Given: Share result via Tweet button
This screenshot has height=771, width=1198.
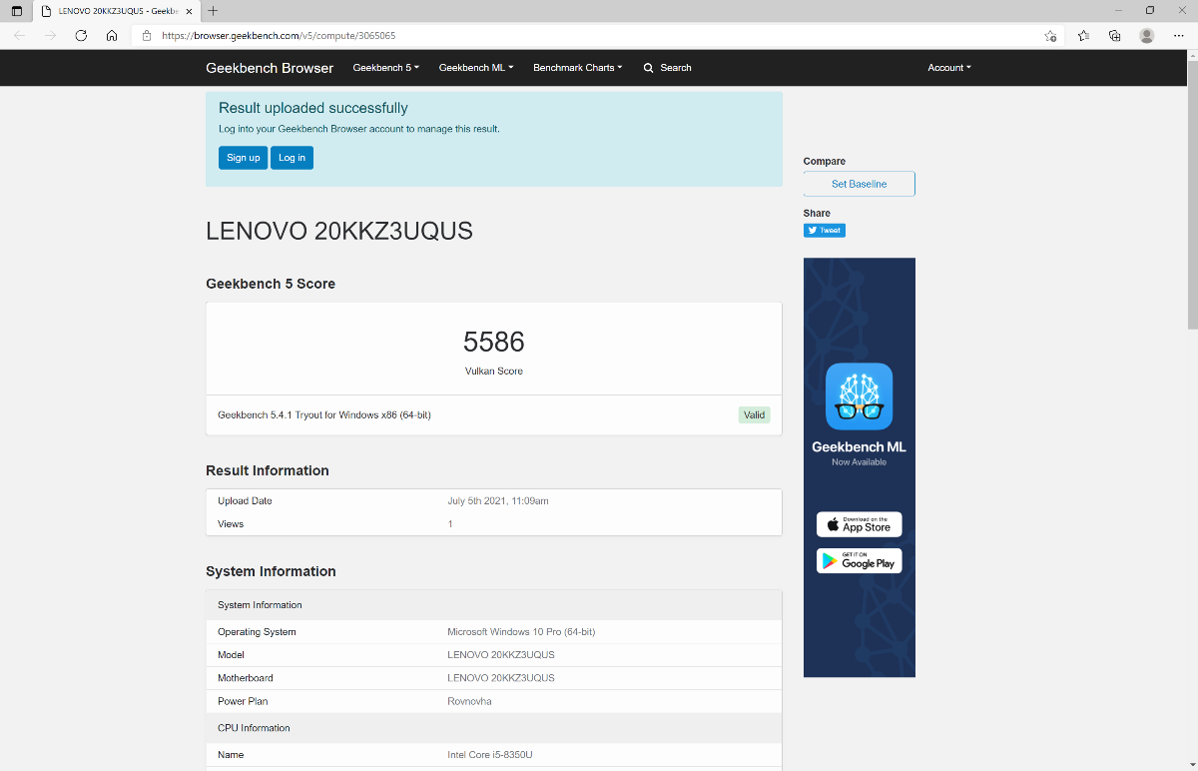Looking at the screenshot, I should pyautogui.click(x=824, y=231).
